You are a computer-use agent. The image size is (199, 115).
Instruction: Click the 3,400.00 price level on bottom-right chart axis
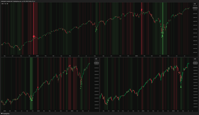tap(195, 107)
